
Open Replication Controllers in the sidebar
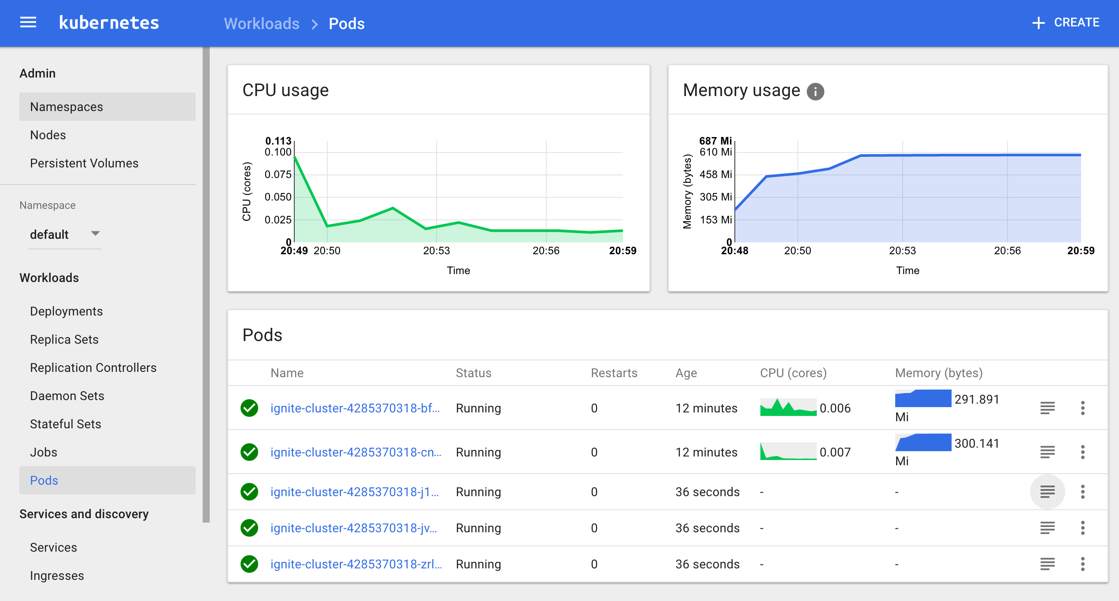click(x=107, y=367)
